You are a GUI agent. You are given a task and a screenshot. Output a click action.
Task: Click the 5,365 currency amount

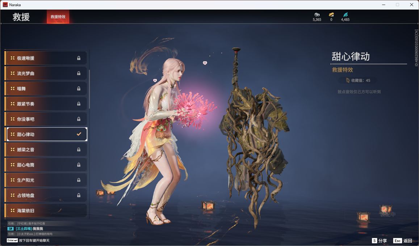[317, 20]
